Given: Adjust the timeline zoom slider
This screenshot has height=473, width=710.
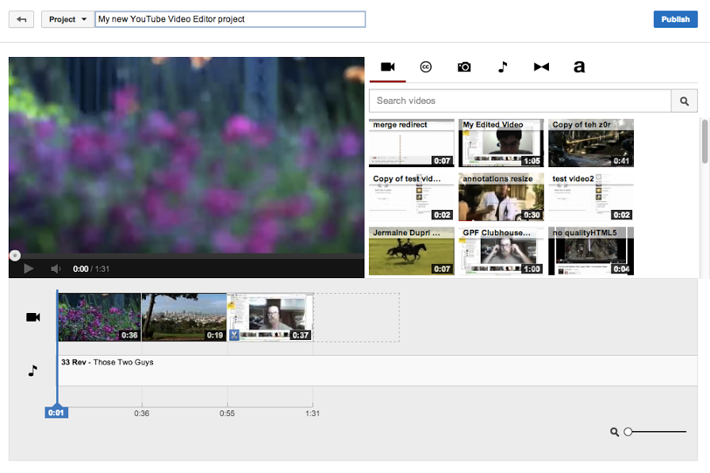Looking at the screenshot, I should (x=627, y=431).
